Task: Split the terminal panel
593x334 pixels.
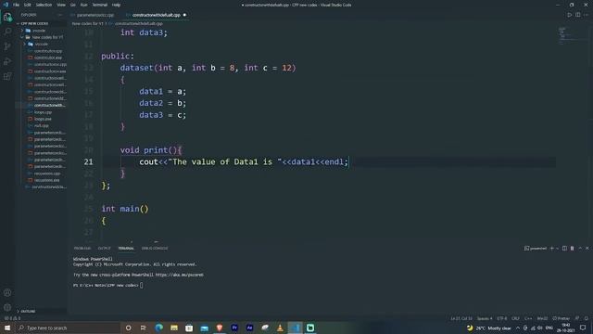Action: tap(564, 248)
